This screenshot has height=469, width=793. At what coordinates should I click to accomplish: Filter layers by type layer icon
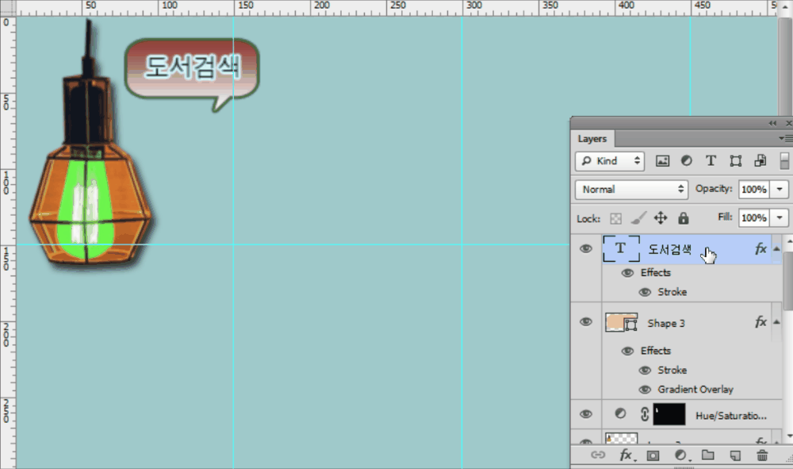click(711, 161)
